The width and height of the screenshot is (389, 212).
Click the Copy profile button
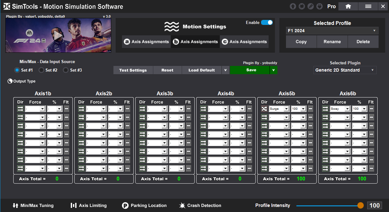(301, 42)
